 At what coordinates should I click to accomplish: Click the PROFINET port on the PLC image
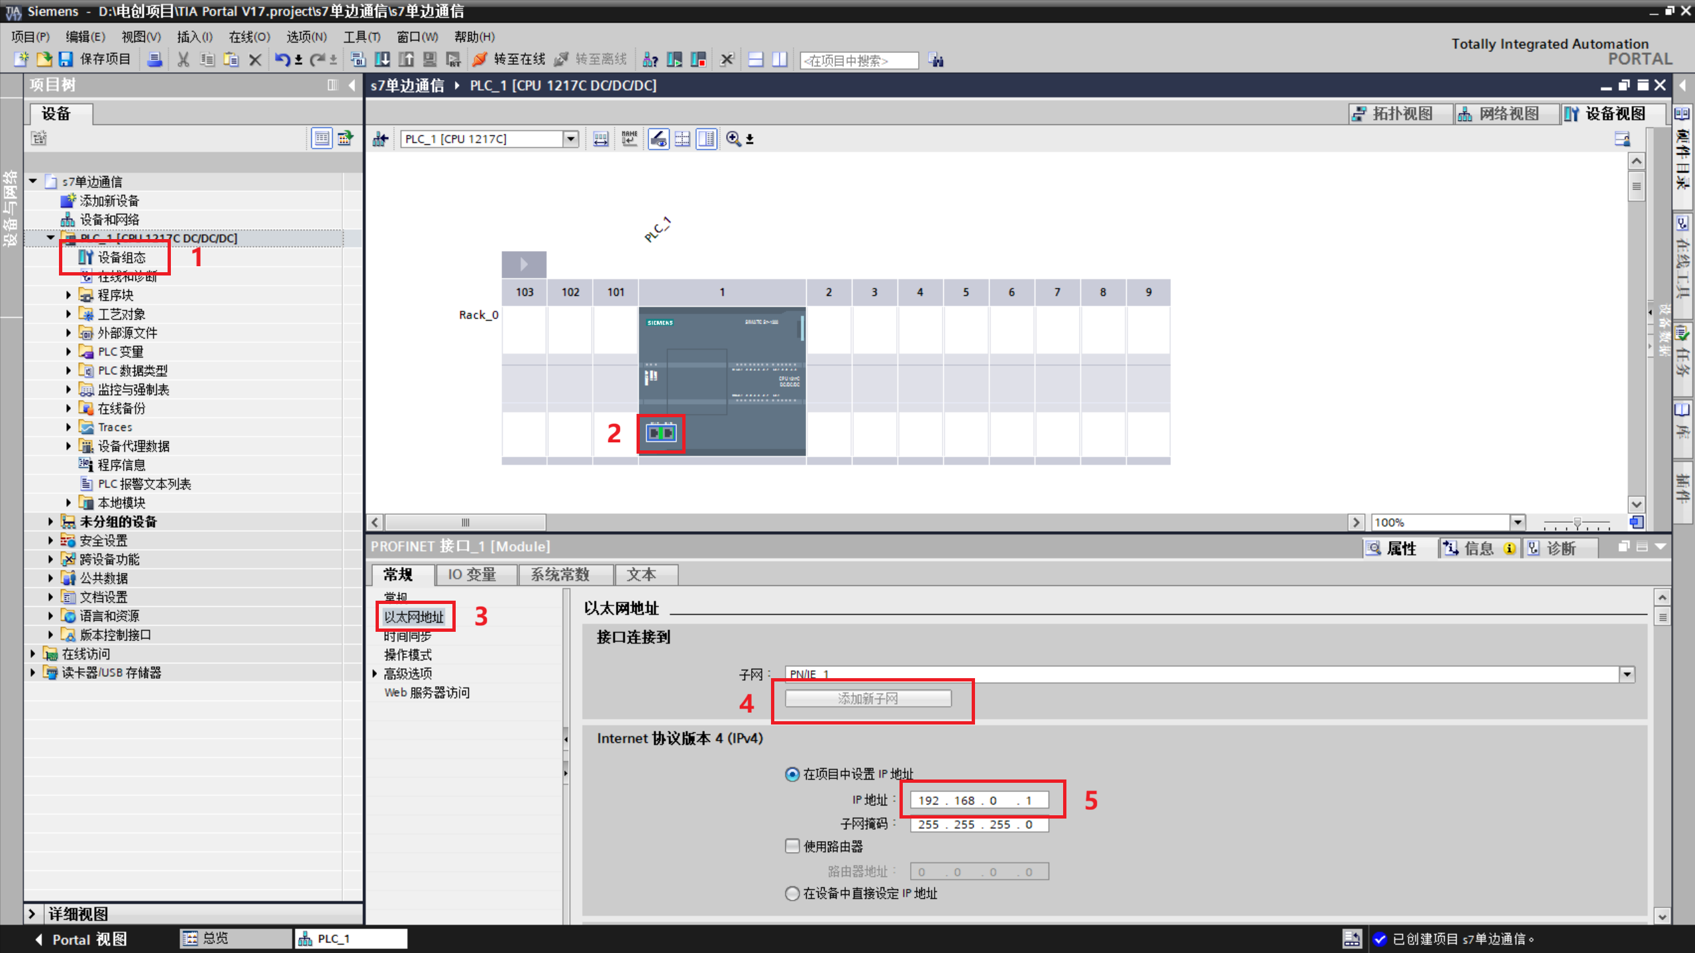coord(660,433)
